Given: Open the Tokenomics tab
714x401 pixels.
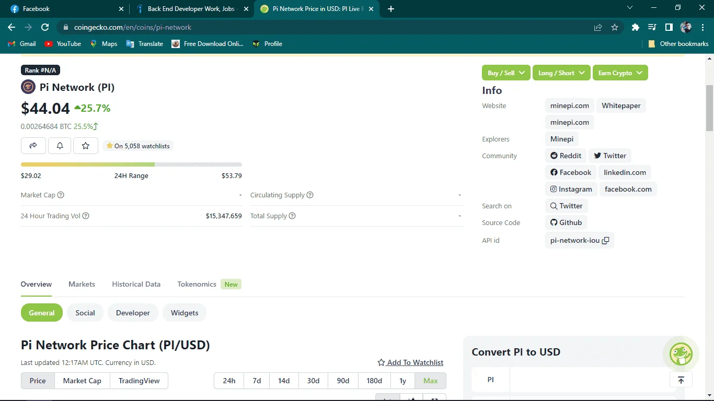Looking at the screenshot, I should coord(197,284).
